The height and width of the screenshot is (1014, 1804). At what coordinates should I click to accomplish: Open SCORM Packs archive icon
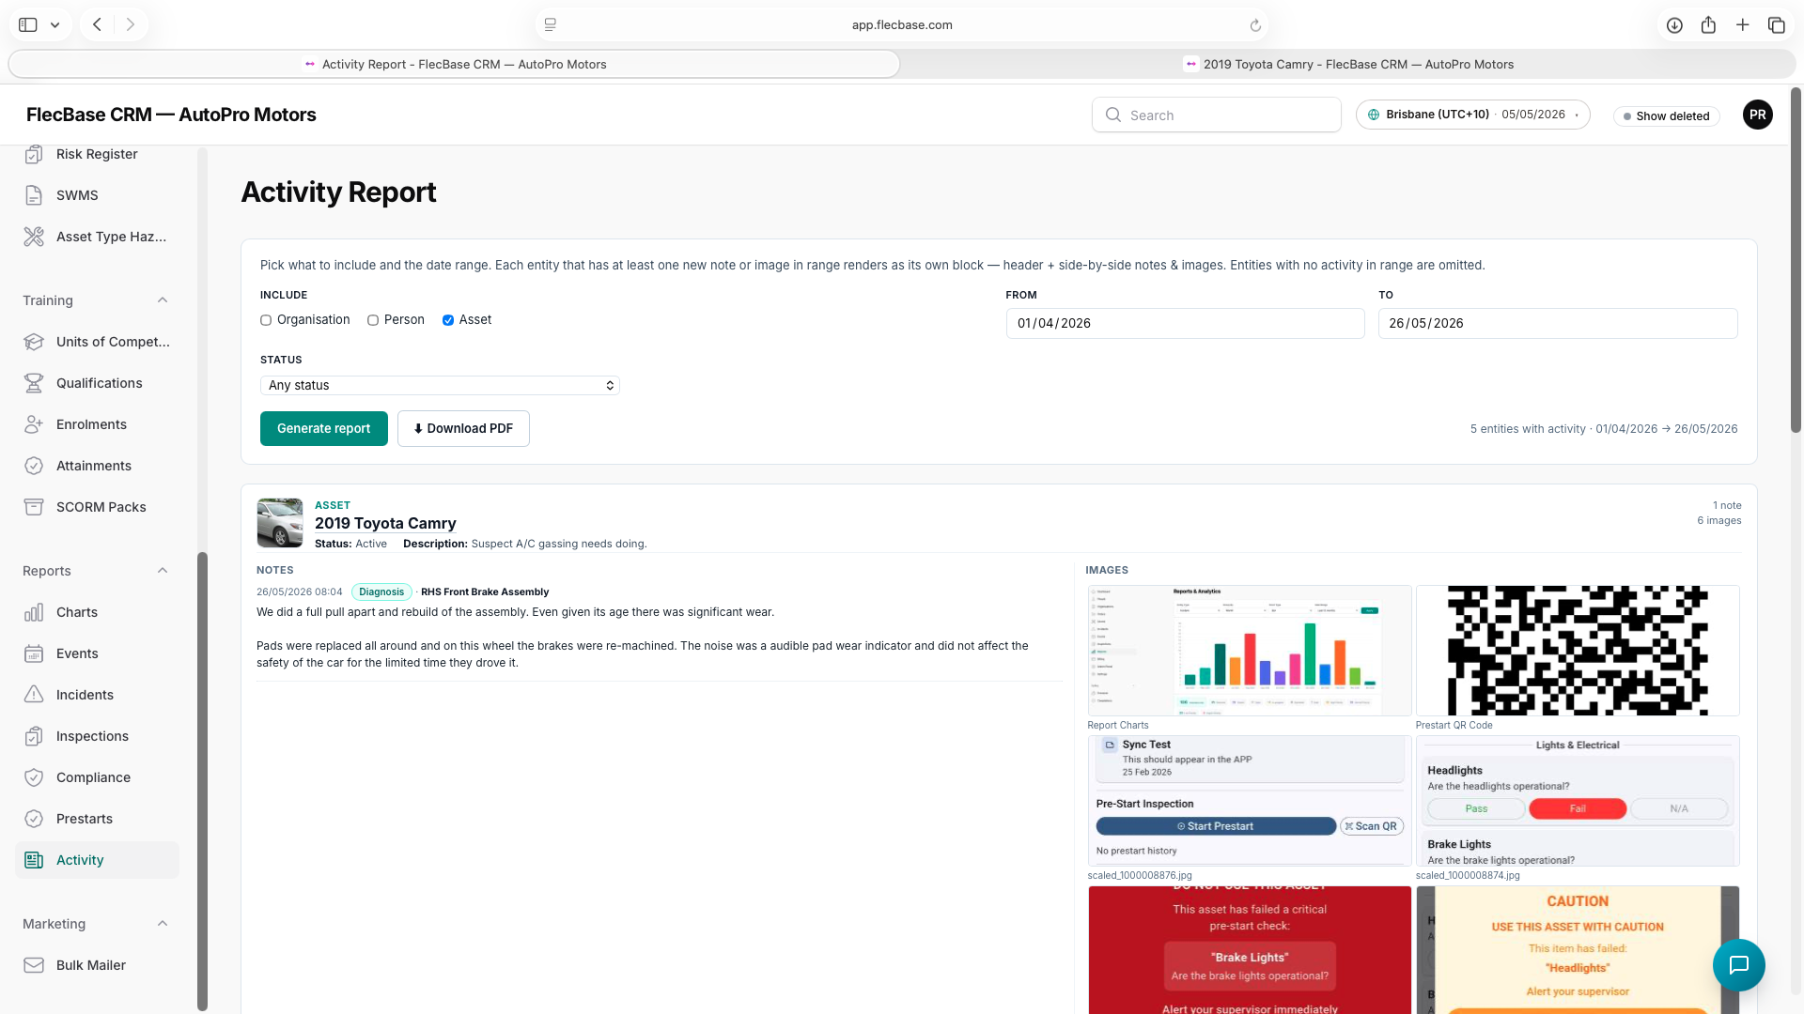(34, 507)
